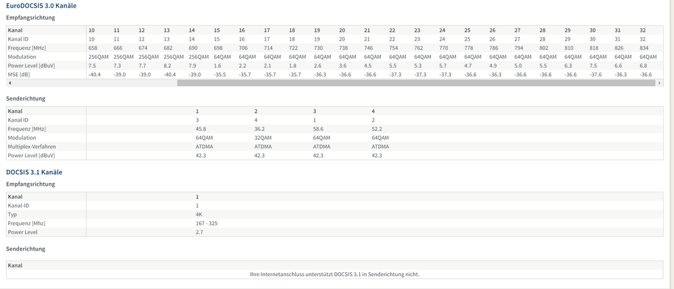Click the right arrow of the horizontal scrollbar
674x289 pixels.
[659, 83]
